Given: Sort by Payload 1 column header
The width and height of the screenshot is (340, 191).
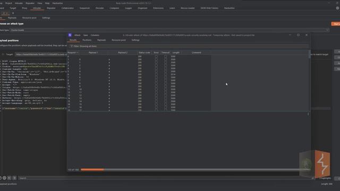Looking at the screenshot, I should click(93, 53).
